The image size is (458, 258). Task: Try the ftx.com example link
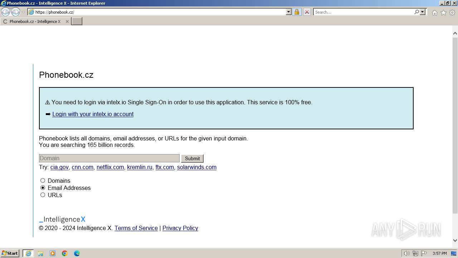coord(165,167)
